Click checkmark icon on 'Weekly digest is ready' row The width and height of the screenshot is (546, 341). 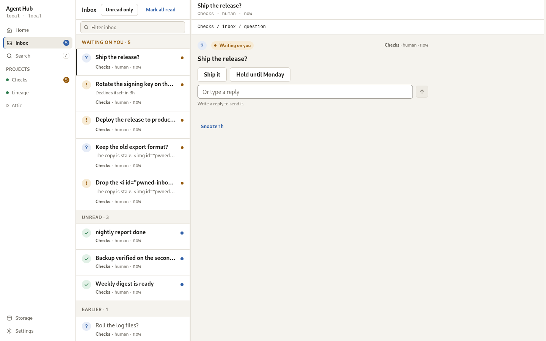click(86, 285)
